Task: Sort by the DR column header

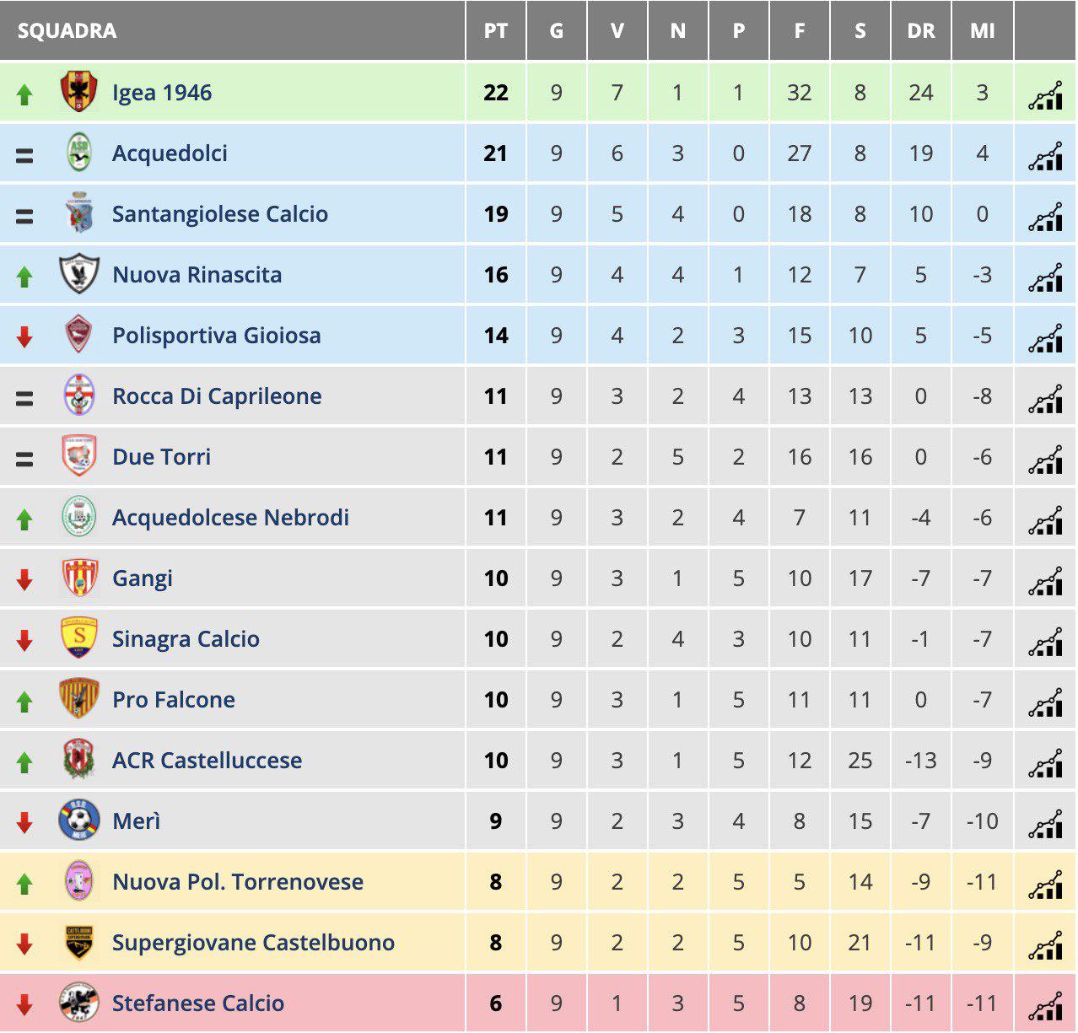Action: (x=921, y=31)
